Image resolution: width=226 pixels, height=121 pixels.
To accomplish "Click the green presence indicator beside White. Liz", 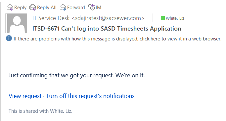I will coord(163,18).
